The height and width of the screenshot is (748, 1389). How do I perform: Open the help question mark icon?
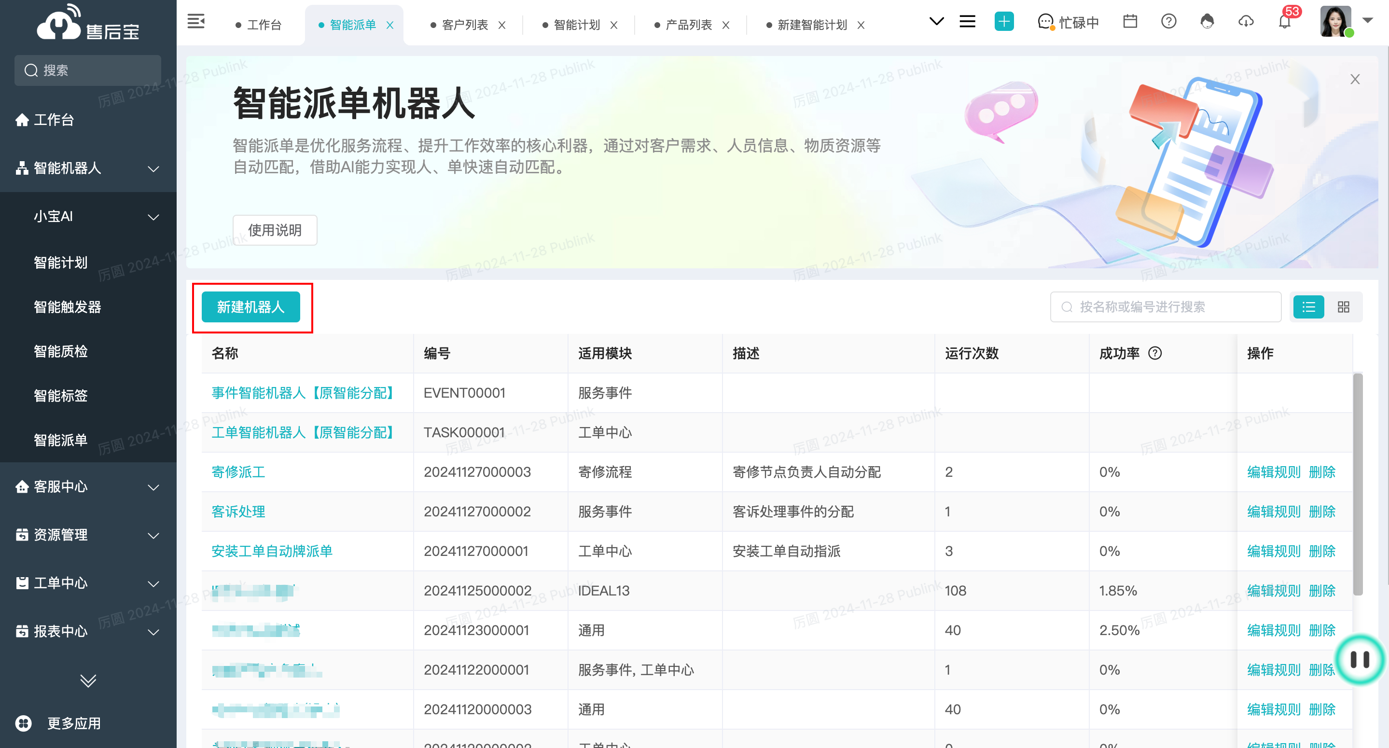point(1168,22)
